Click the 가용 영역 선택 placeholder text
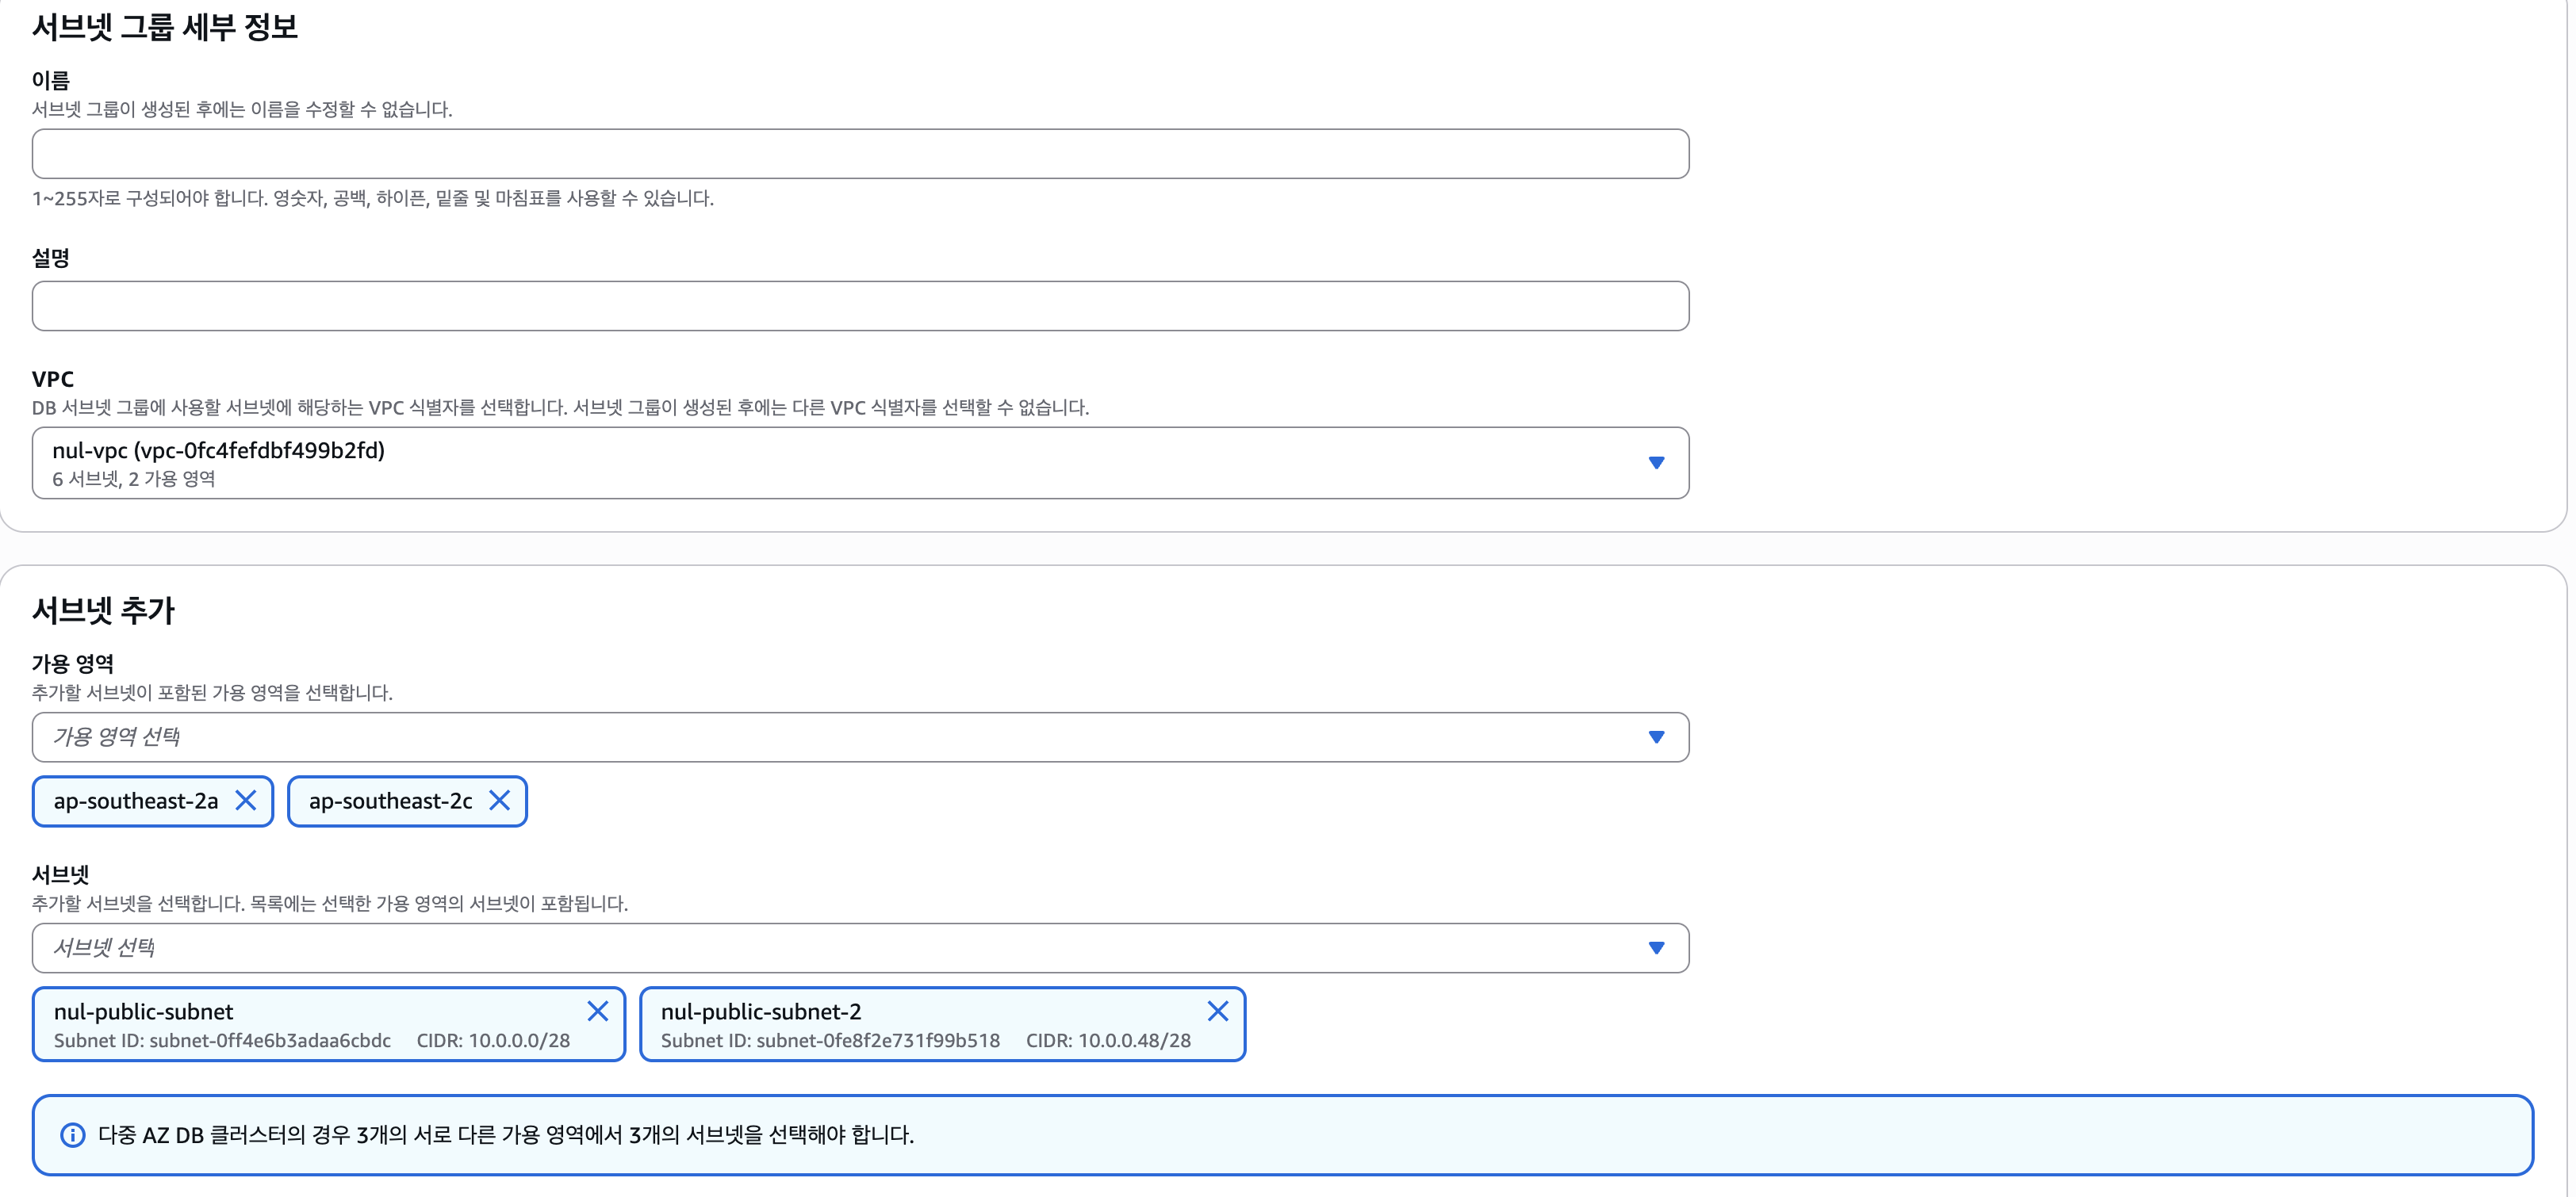Image resolution: width=2576 pixels, height=1197 pixels. coord(116,737)
